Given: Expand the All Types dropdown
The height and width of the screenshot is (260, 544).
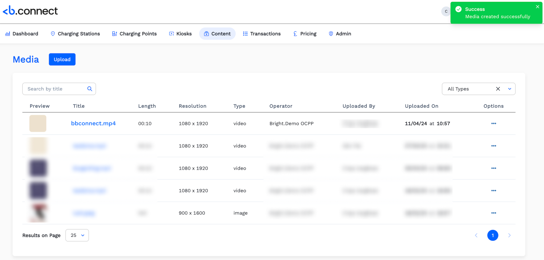Looking at the screenshot, I should [509, 89].
